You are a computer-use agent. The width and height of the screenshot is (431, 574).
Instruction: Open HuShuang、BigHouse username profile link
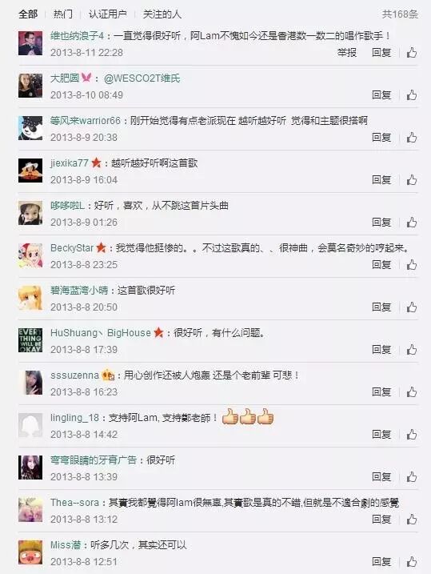pyautogui.click(x=101, y=333)
